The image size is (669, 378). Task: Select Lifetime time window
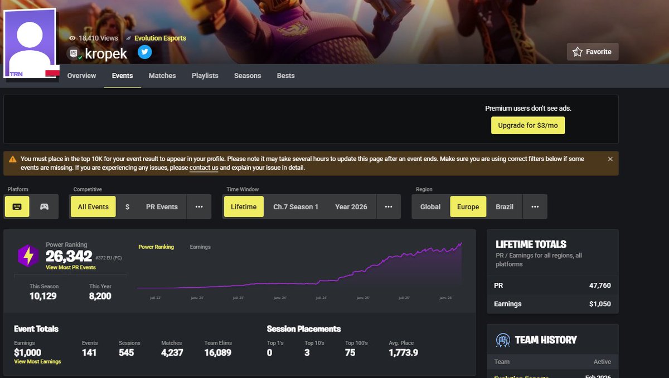pyautogui.click(x=244, y=207)
